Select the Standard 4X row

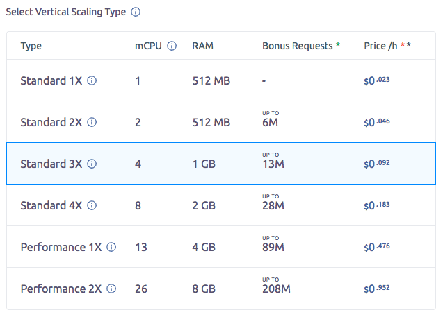(x=221, y=205)
